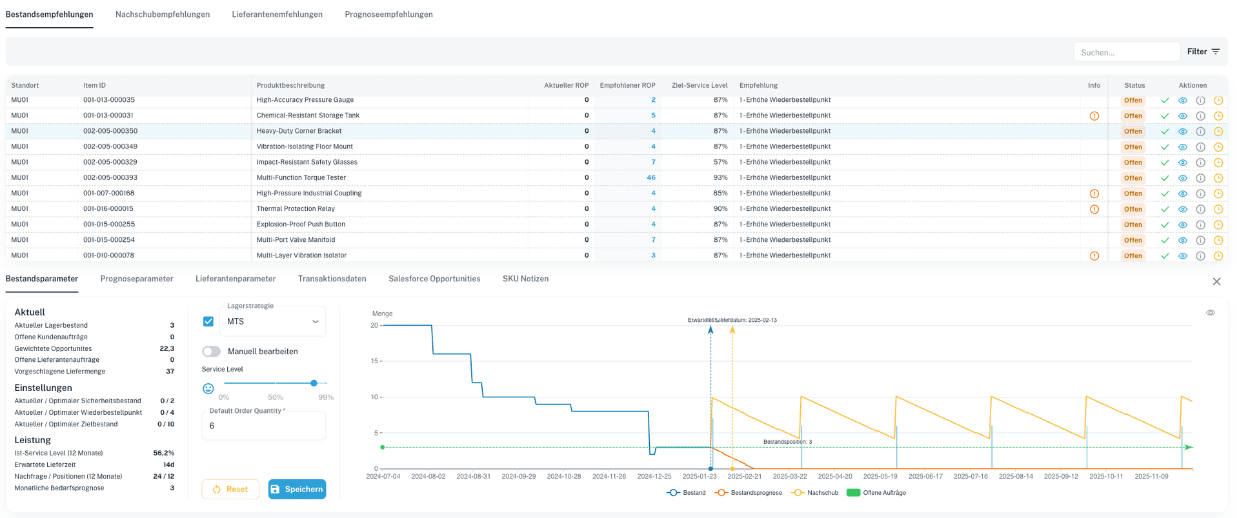Accept recommendation for High-Accuracy Pressure Gauge
The width and height of the screenshot is (1239, 518).
(1164, 101)
